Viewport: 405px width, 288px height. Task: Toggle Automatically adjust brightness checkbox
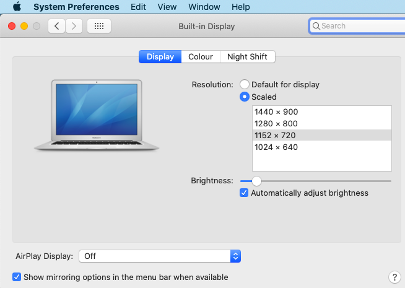pos(244,193)
